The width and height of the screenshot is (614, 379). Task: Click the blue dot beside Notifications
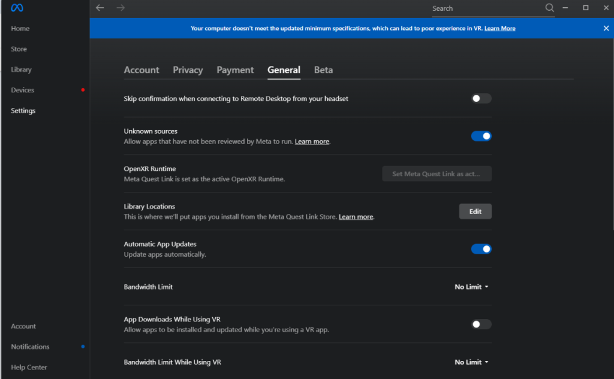pos(83,347)
